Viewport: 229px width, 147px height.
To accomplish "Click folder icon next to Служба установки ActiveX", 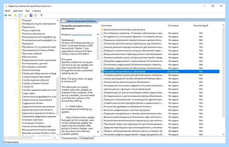I will (x=19, y=83).
